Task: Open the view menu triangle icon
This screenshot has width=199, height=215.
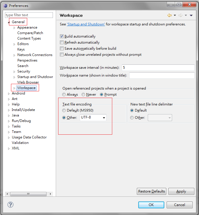Action: (x=191, y=15)
